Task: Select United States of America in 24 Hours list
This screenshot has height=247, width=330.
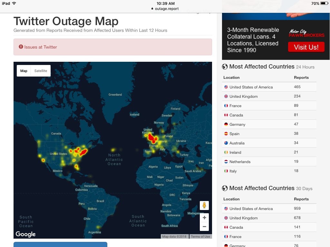Action: click(251, 87)
